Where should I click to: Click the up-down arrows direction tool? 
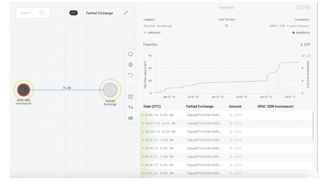click(130, 107)
